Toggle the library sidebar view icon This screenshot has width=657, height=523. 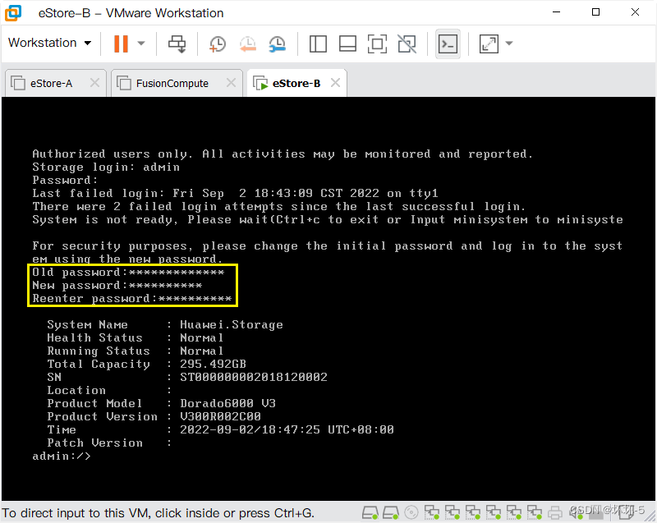pos(318,44)
